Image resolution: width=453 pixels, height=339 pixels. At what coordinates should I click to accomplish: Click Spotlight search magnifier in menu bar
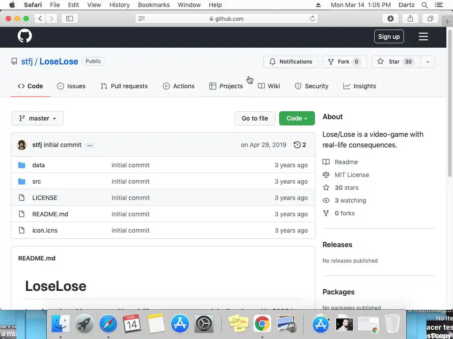coord(424,5)
